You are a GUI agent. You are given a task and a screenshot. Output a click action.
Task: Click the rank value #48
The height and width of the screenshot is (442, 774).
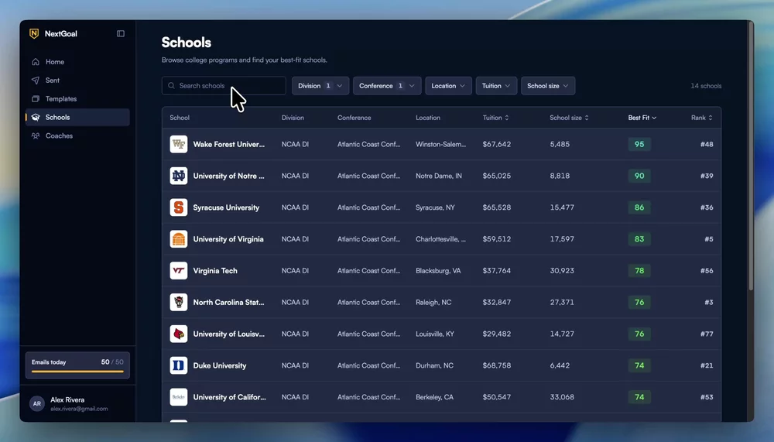coord(707,144)
